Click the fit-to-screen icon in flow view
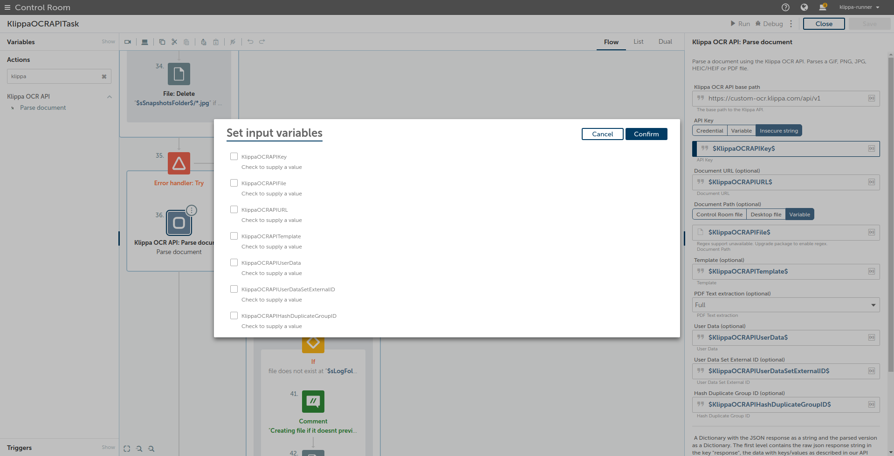 click(x=127, y=449)
